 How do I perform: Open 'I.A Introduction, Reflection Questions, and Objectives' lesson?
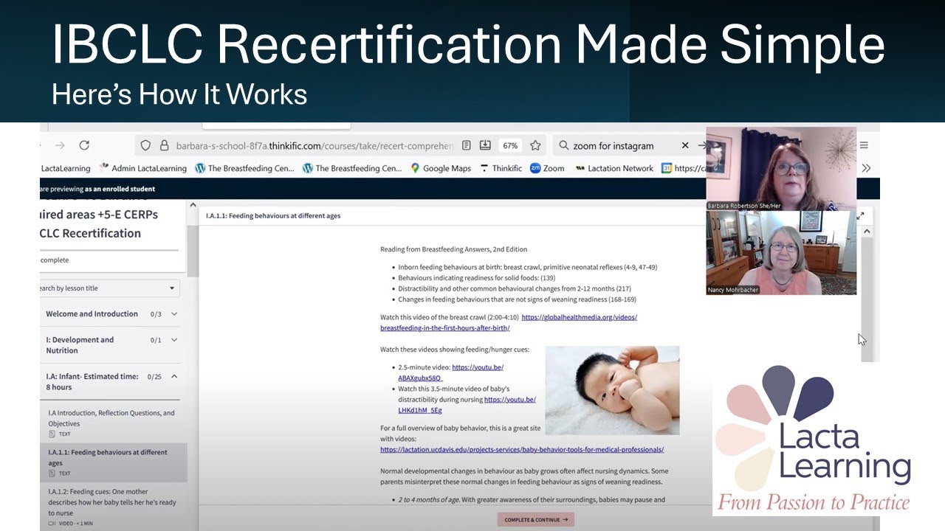click(x=113, y=423)
